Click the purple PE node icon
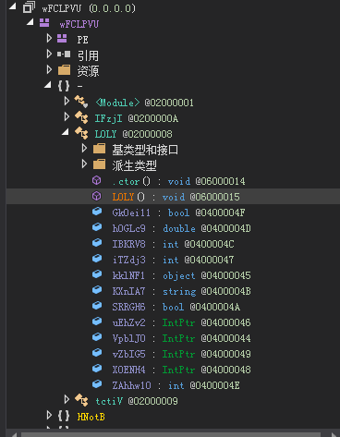 pyautogui.click(x=62, y=39)
